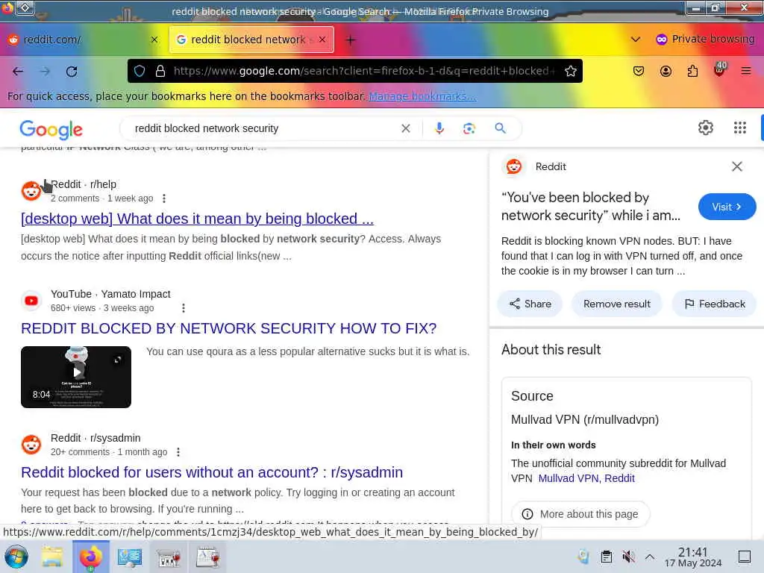
Task: Clear the Google search box
Action: [405, 128]
